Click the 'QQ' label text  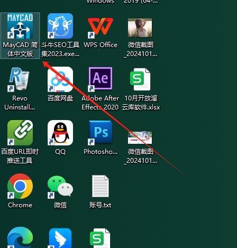pyautogui.click(x=60, y=152)
